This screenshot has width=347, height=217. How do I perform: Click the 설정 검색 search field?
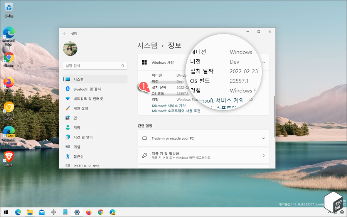[x=95, y=66]
